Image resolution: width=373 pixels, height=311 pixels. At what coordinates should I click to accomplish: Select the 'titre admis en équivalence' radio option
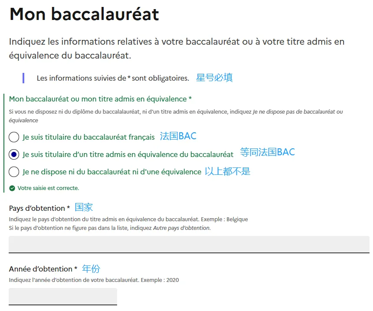coord(14,155)
